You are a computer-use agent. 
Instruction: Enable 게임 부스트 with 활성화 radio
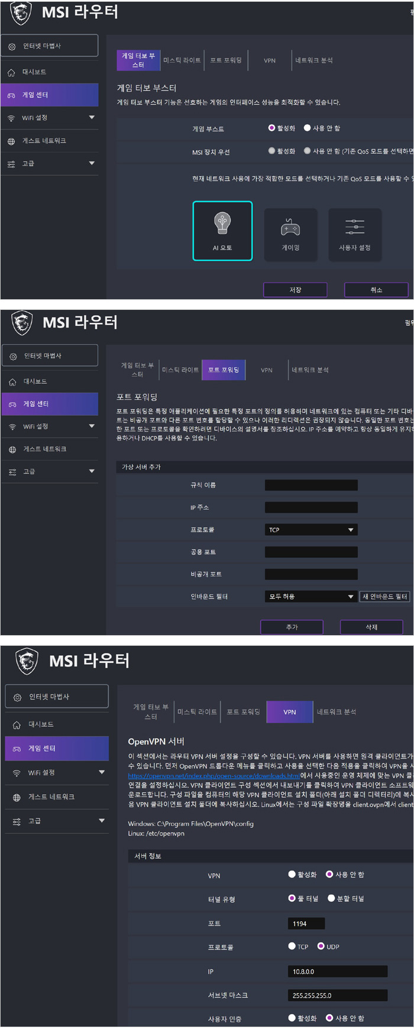point(271,128)
